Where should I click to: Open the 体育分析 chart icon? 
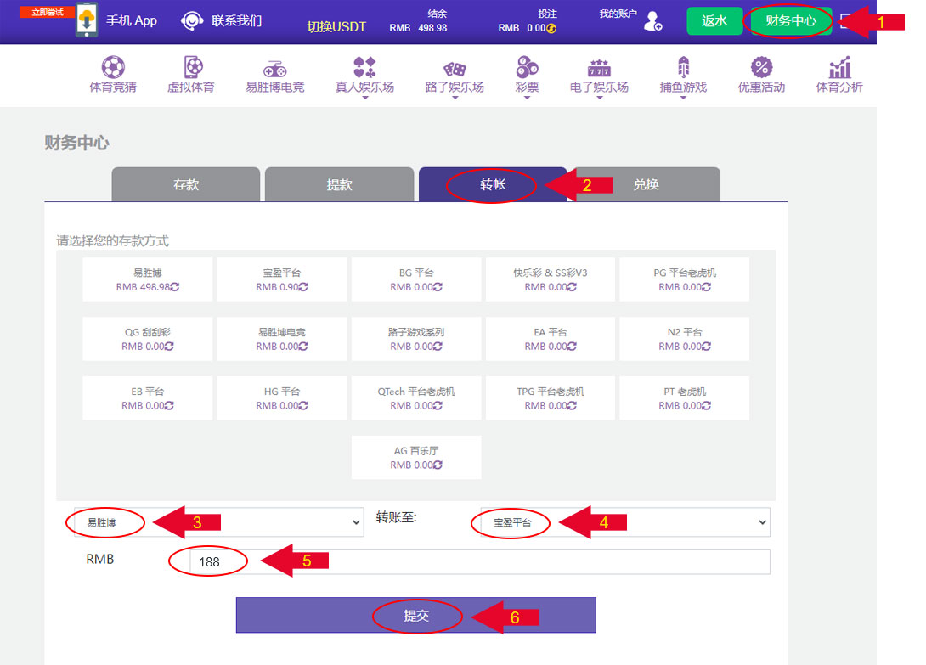point(839,67)
